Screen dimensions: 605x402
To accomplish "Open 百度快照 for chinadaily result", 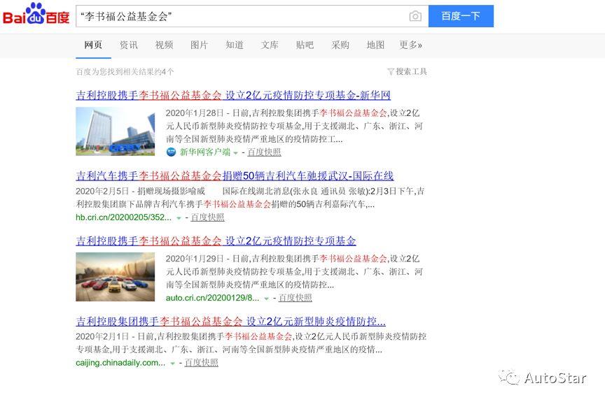I will click(x=202, y=363).
